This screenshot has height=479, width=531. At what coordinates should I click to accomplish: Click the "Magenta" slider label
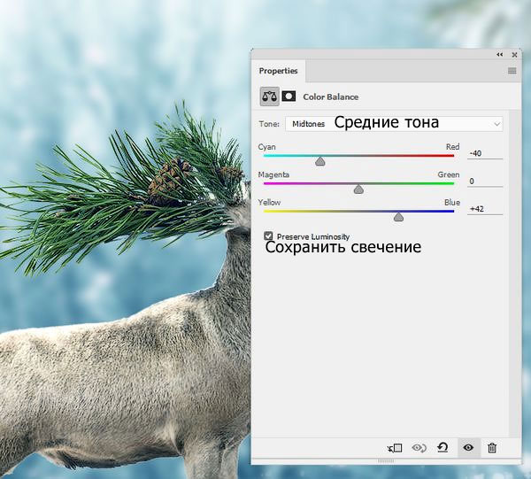click(x=273, y=174)
